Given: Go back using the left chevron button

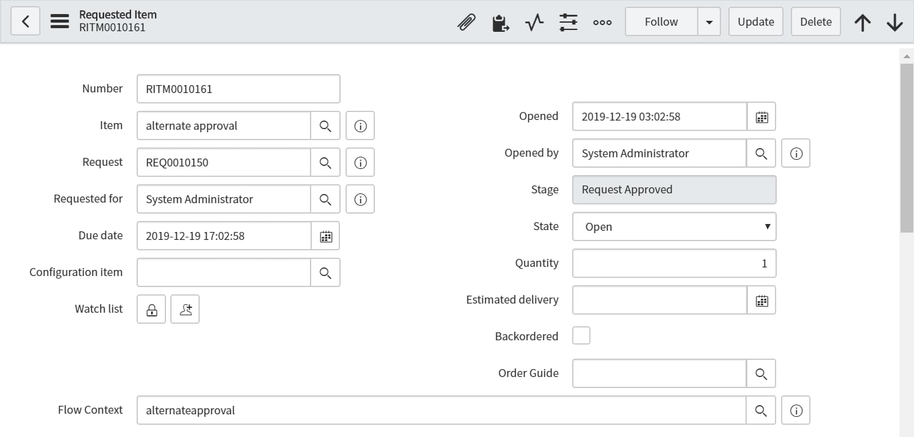Looking at the screenshot, I should (x=25, y=21).
